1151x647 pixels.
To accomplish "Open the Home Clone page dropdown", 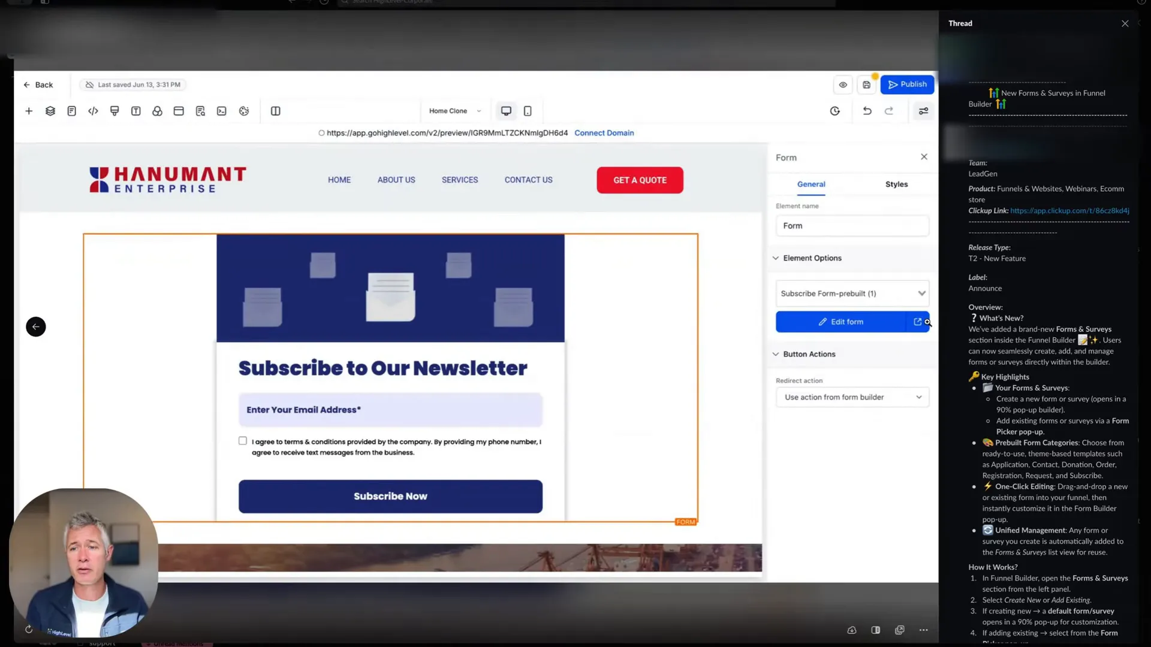I will (455, 111).
